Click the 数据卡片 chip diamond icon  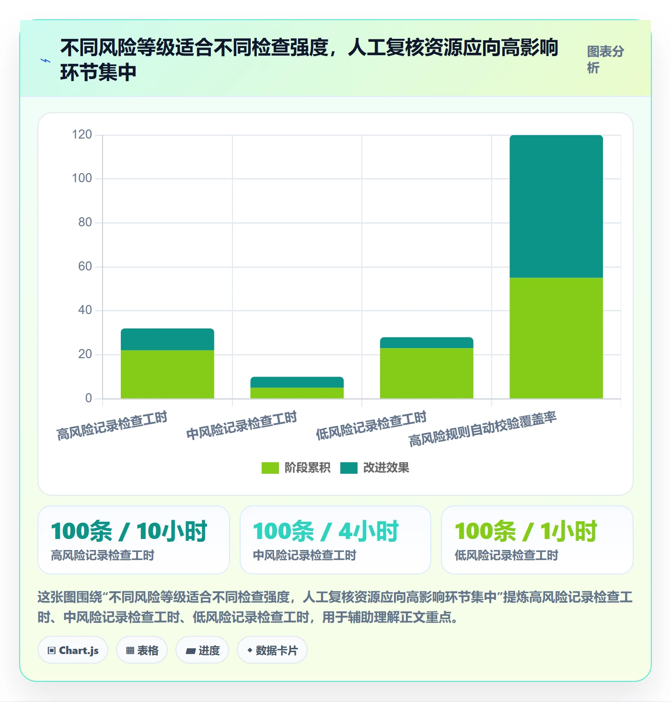coord(250,650)
